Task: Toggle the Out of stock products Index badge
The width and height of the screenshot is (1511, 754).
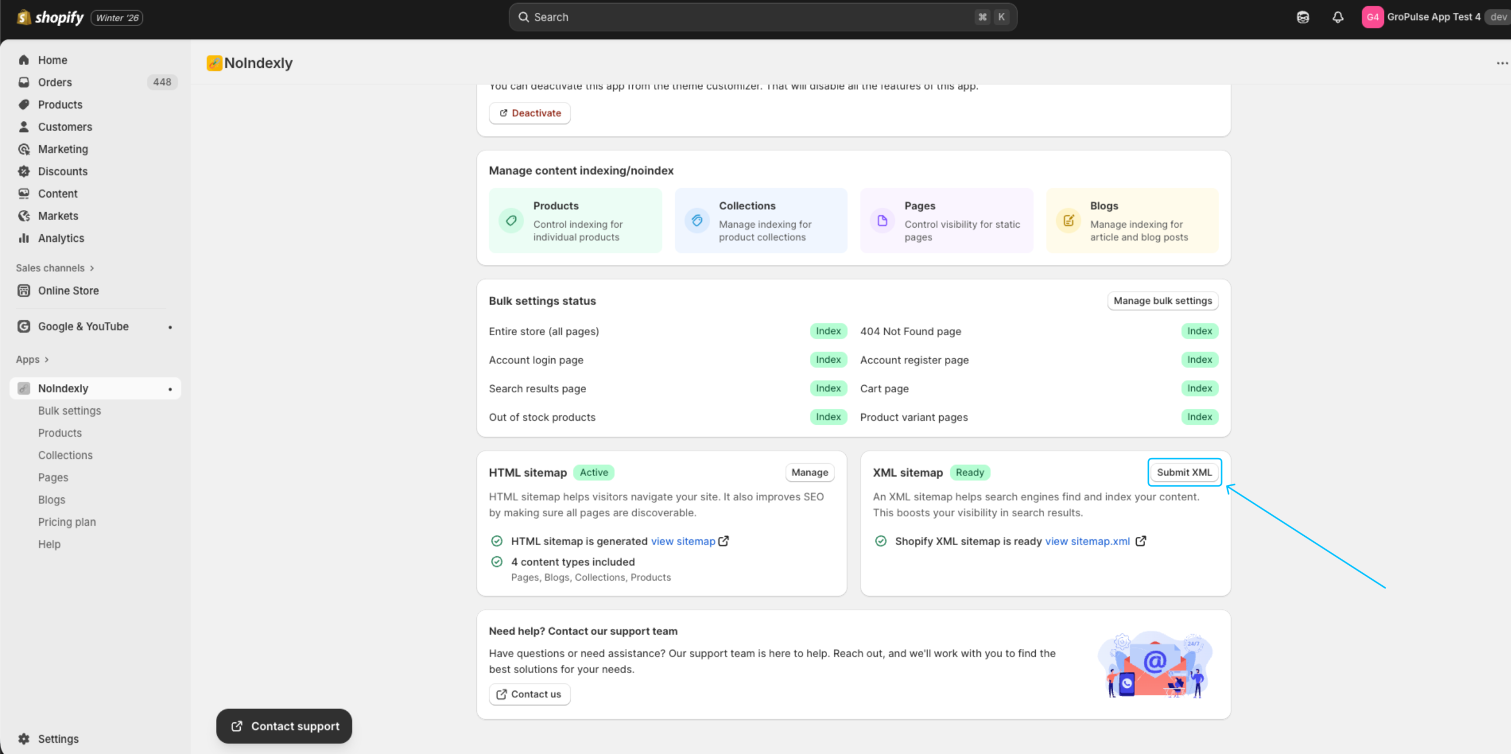Action: [x=828, y=417]
